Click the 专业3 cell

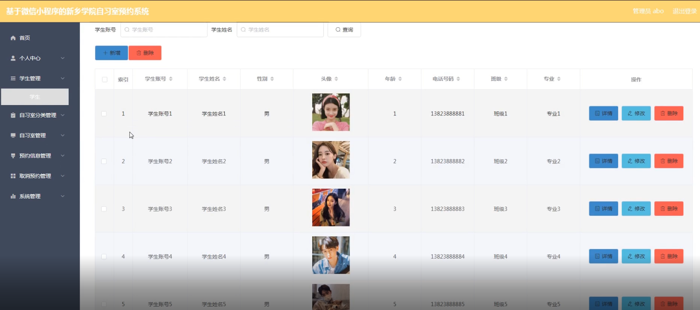point(553,209)
